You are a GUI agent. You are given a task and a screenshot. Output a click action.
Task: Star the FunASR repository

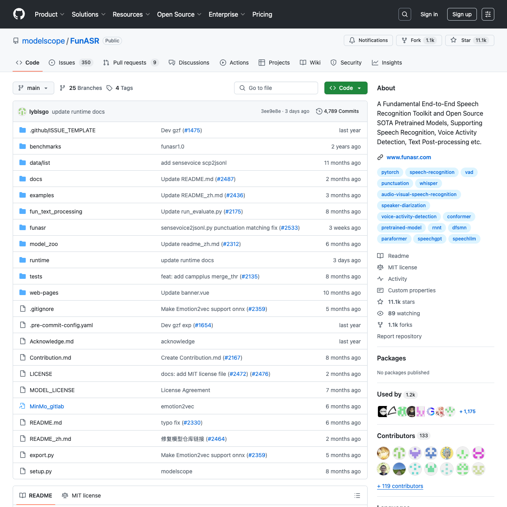[x=470, y=40]
